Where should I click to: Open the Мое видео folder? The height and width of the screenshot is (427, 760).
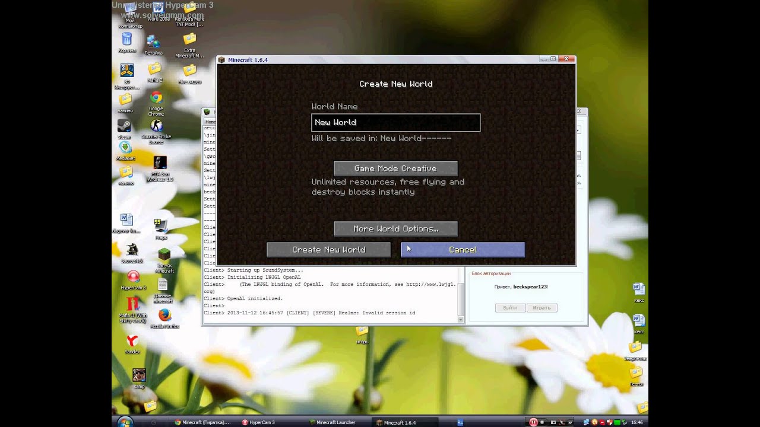[x=189, y=74]
